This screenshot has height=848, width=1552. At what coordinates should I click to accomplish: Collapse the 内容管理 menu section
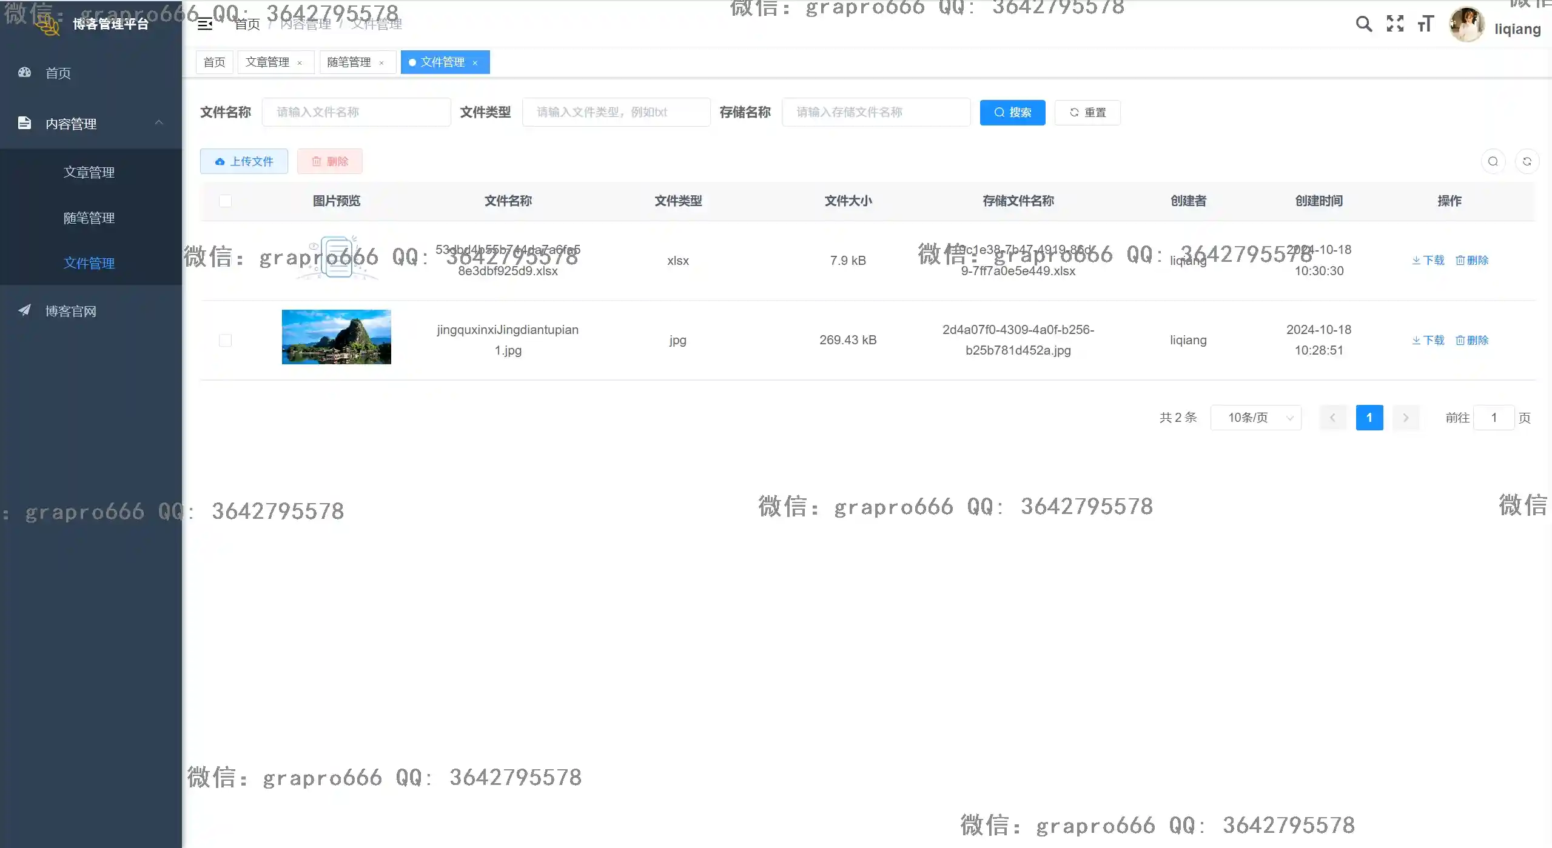[x=159, y=123]
